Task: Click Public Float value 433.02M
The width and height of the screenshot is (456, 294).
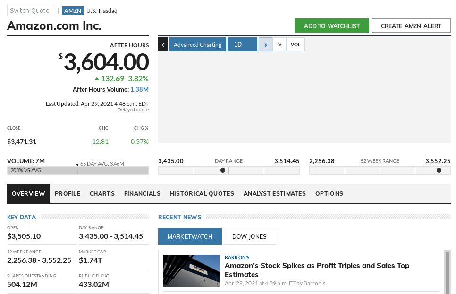Action: pos(94,284)
